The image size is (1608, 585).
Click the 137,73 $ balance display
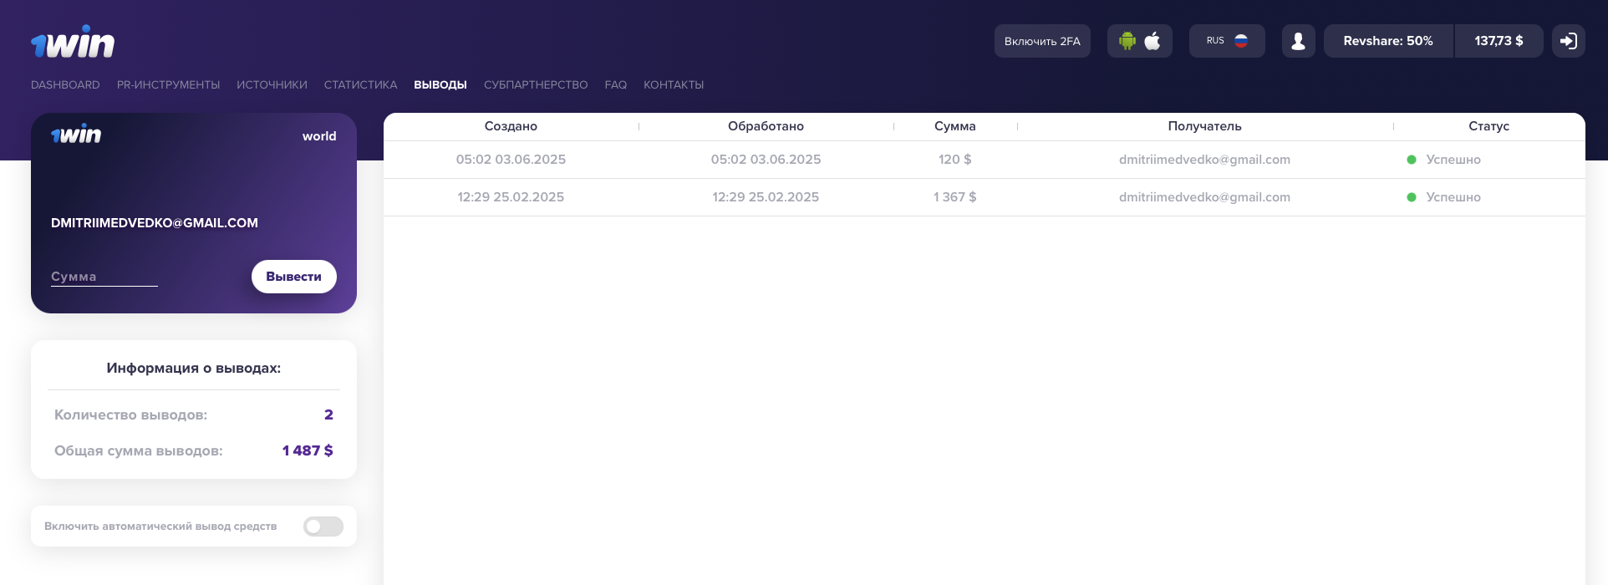[x=1499, y=41]
